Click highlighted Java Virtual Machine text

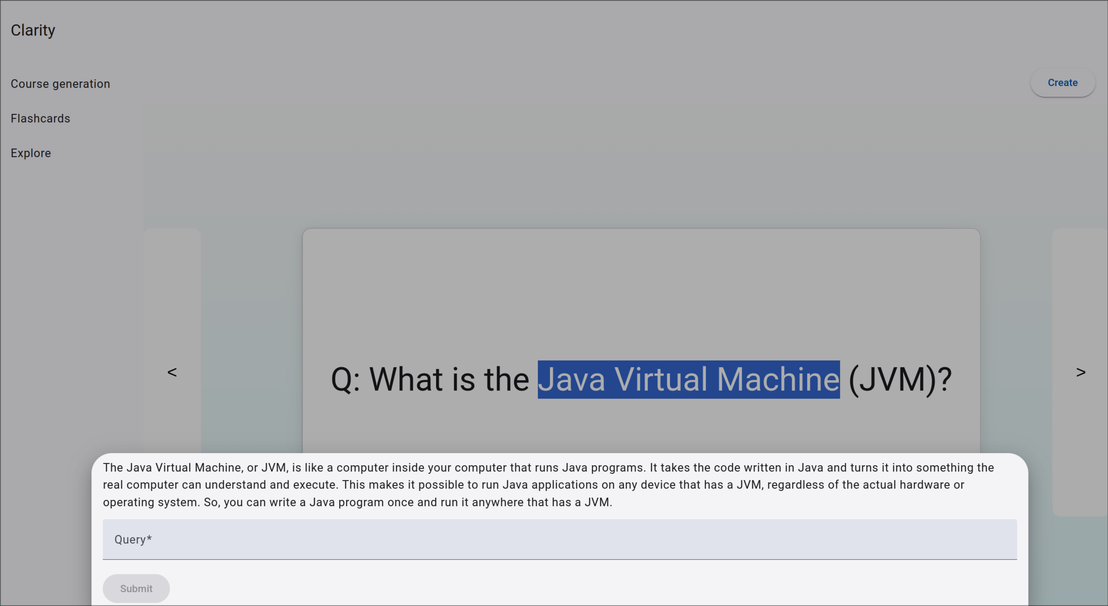point(688,379)
